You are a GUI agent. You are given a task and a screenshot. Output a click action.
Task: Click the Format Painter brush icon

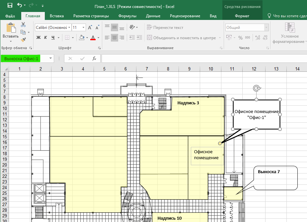23,40
